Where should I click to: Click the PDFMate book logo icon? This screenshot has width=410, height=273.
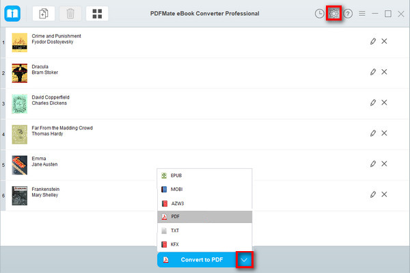click(12, 14)
